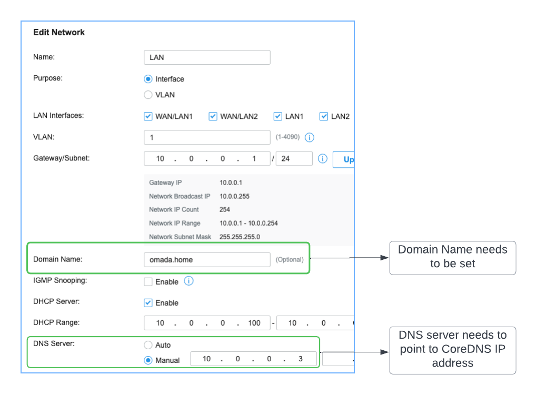Screen dimensions: 537x395
Task: Click the Gateway IP address field
Action: tap(207, 159)
